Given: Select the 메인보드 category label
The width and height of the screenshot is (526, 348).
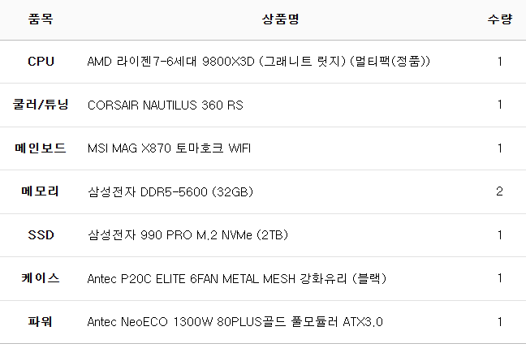Looking at the screenshot, I should [x=41, y=148].
